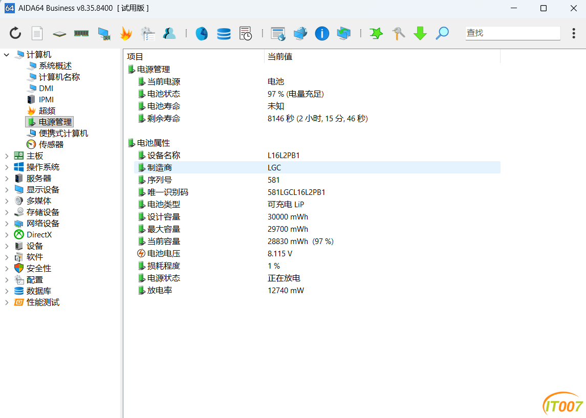Screen dimensions: 586x418
Task: Select the 设计容量 row
Action: click(317, 216)
